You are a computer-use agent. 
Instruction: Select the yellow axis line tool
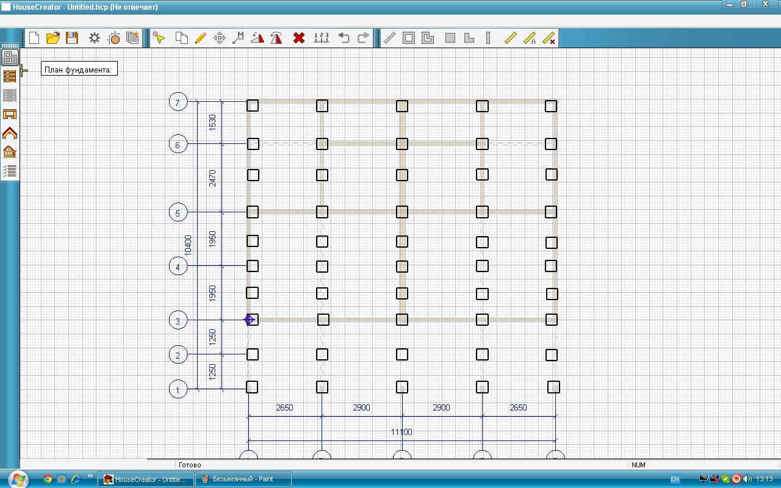click(511, 38)
